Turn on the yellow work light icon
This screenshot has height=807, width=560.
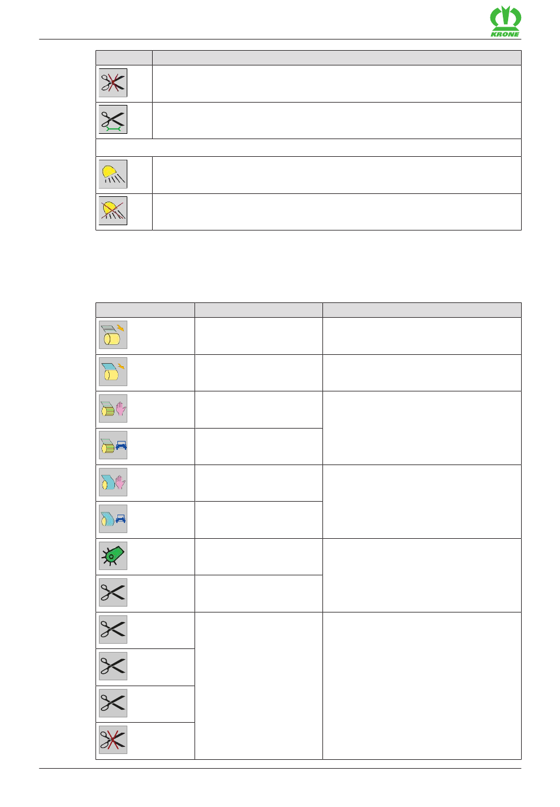coord(113,174)
